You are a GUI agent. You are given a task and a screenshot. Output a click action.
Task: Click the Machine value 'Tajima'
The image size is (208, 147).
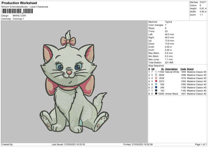coord(168,22)
